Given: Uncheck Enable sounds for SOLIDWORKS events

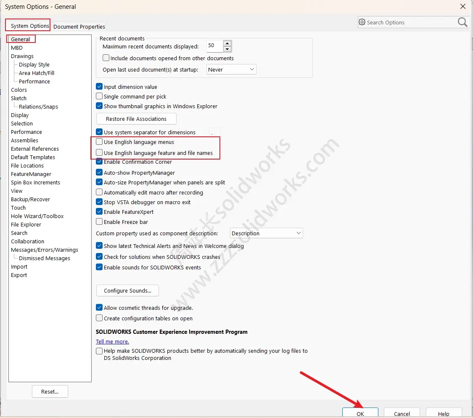Looking at the screenshot, I should (99, 267).
